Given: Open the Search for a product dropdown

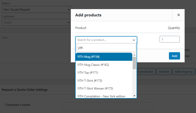Looking at the screenshot, I should [x=106, y=40].
